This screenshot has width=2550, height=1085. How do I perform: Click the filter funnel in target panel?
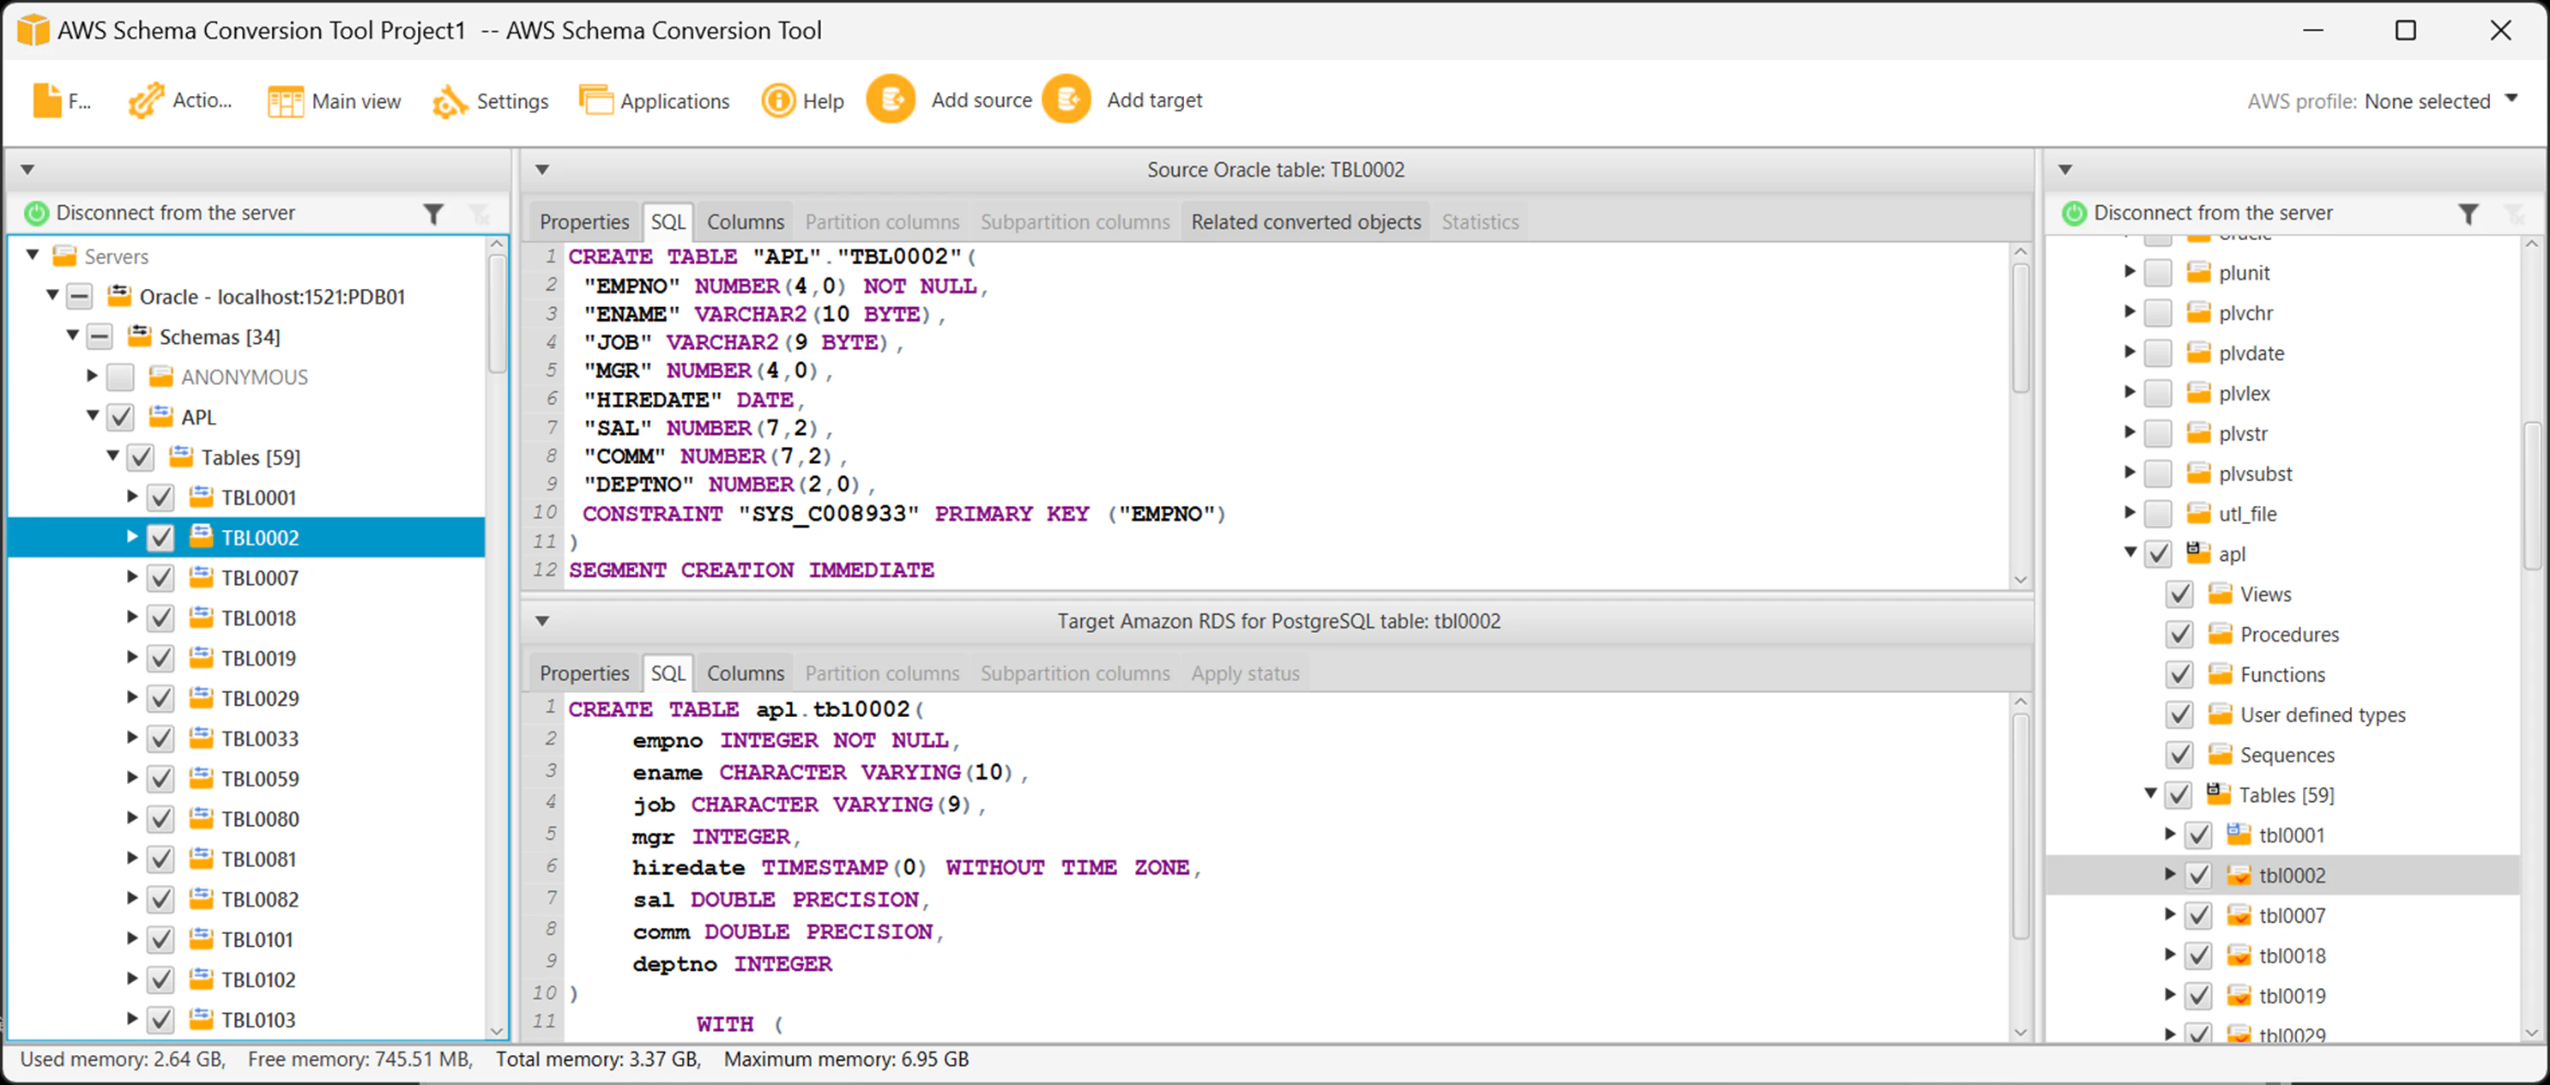2468,214
